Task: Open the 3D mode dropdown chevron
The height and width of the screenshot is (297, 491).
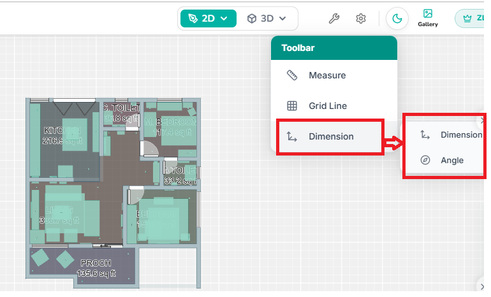Action: tap(282, 18)
